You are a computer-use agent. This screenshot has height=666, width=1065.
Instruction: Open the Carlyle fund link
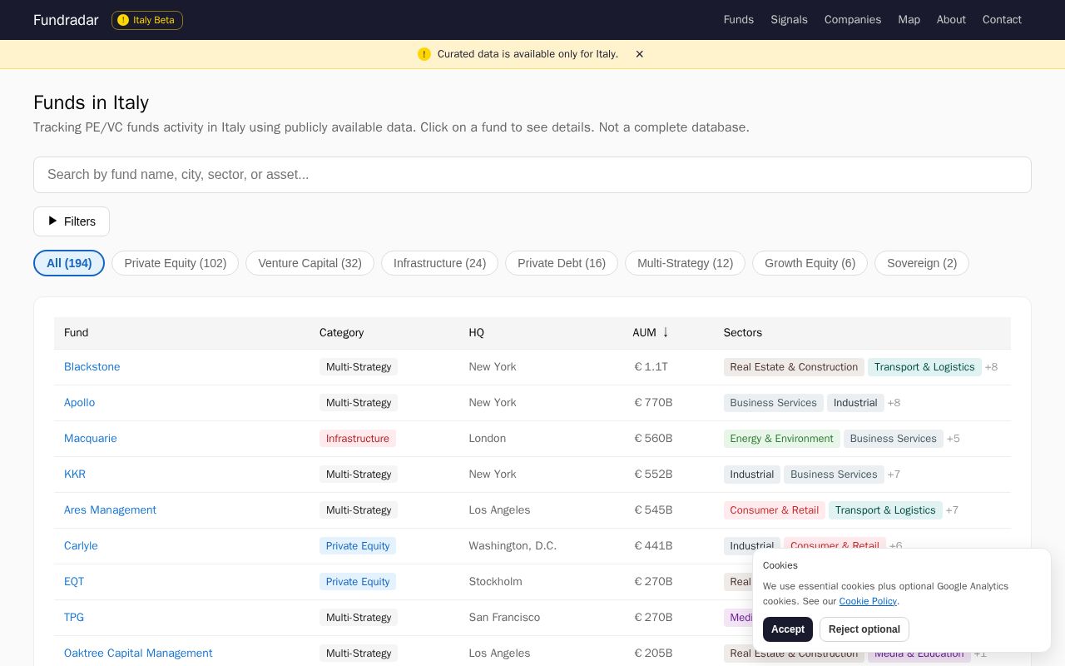(x=81, y=546)
